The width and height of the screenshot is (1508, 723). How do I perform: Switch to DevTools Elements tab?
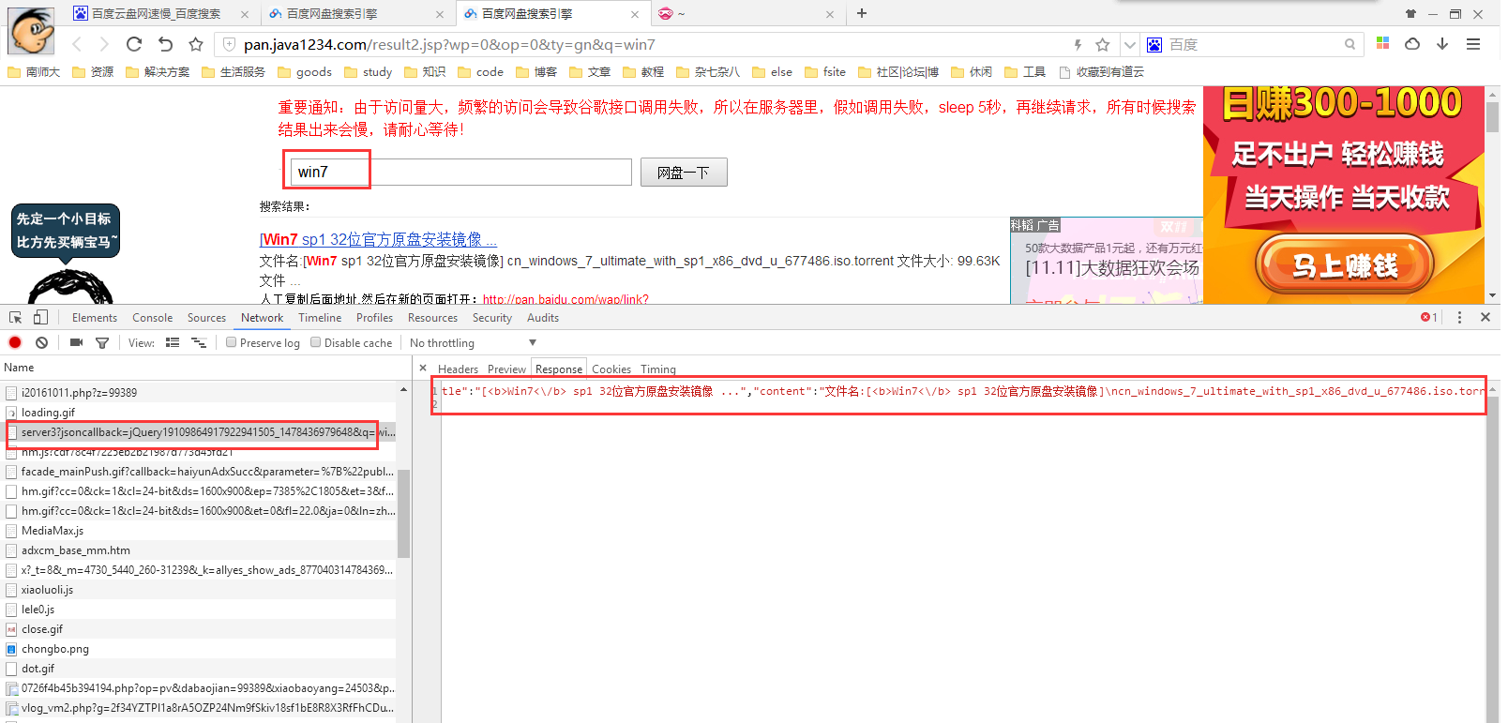click(95, 318)
